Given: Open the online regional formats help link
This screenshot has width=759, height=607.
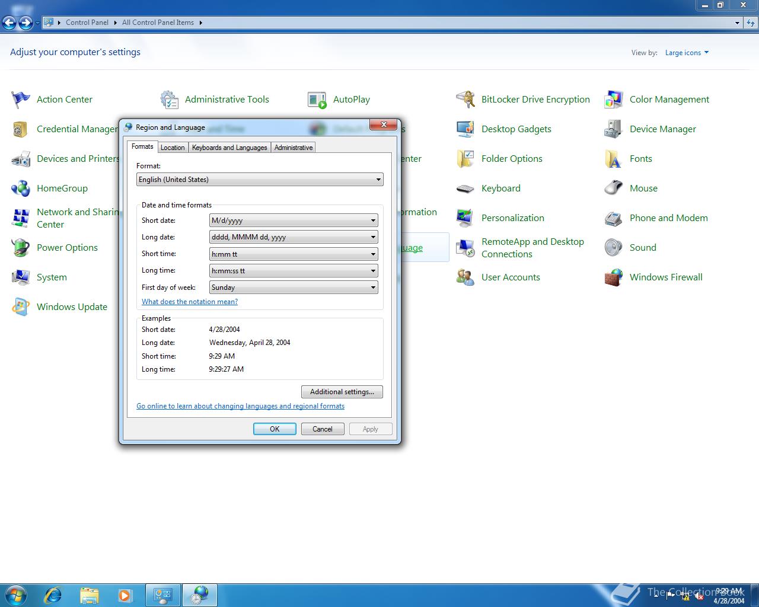Looking at the screenshot, I should coord(240,406).
